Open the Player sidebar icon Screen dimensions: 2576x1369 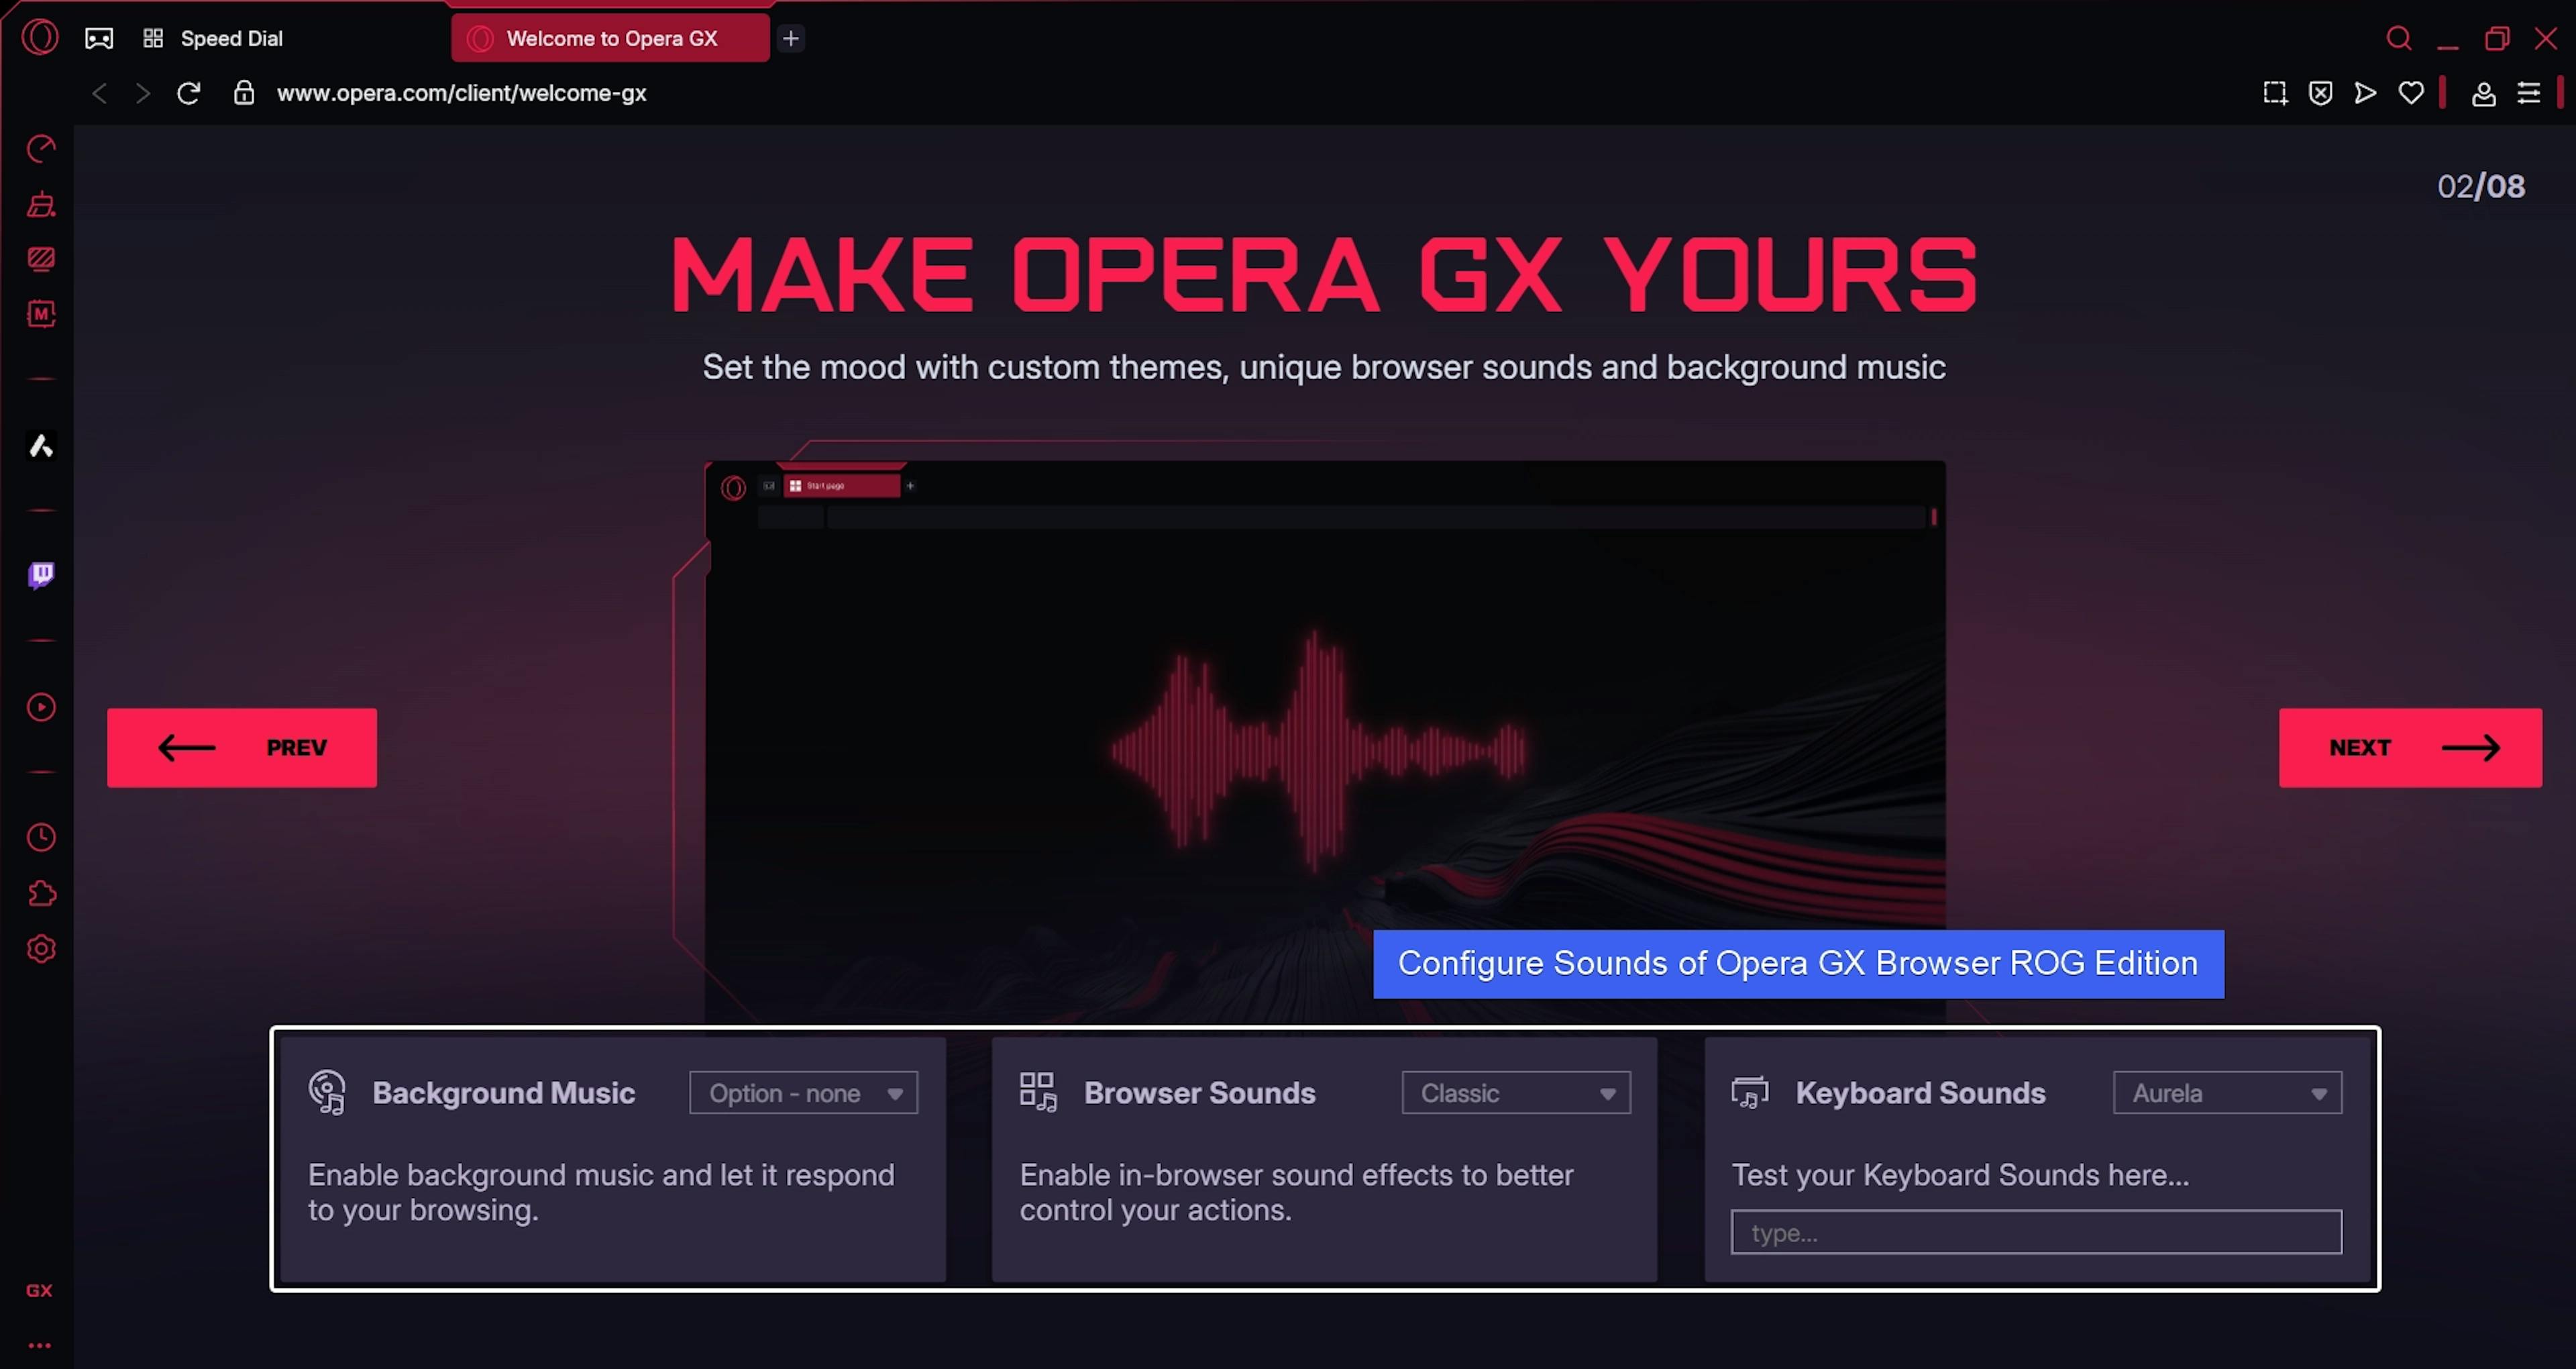41,707
